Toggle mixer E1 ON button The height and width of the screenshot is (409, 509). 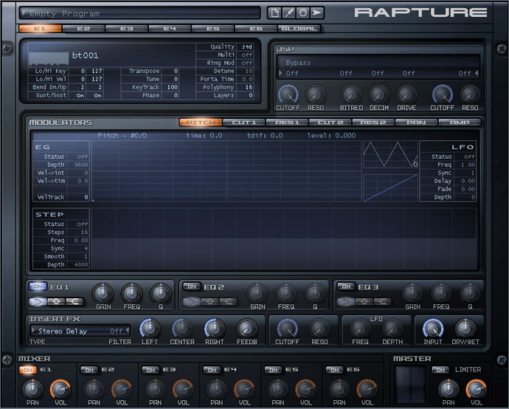[28, 370]
